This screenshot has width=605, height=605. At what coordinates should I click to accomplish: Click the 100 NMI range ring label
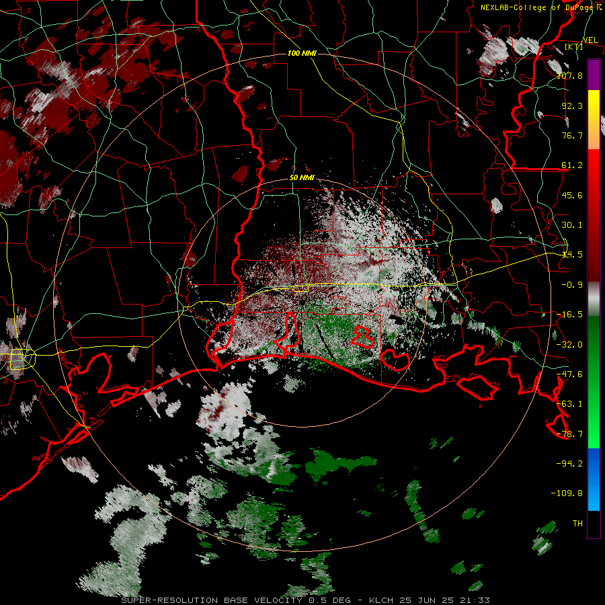click(x=302, y=53)
